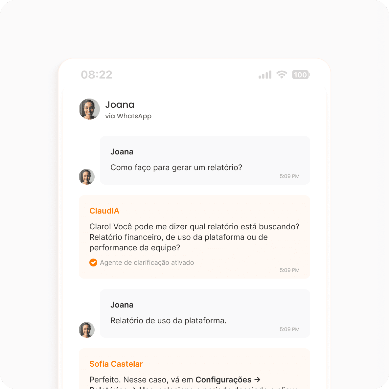Select the ClaudIA sender name
Viewport: 389px width, 389px height.
pos(104,211)
